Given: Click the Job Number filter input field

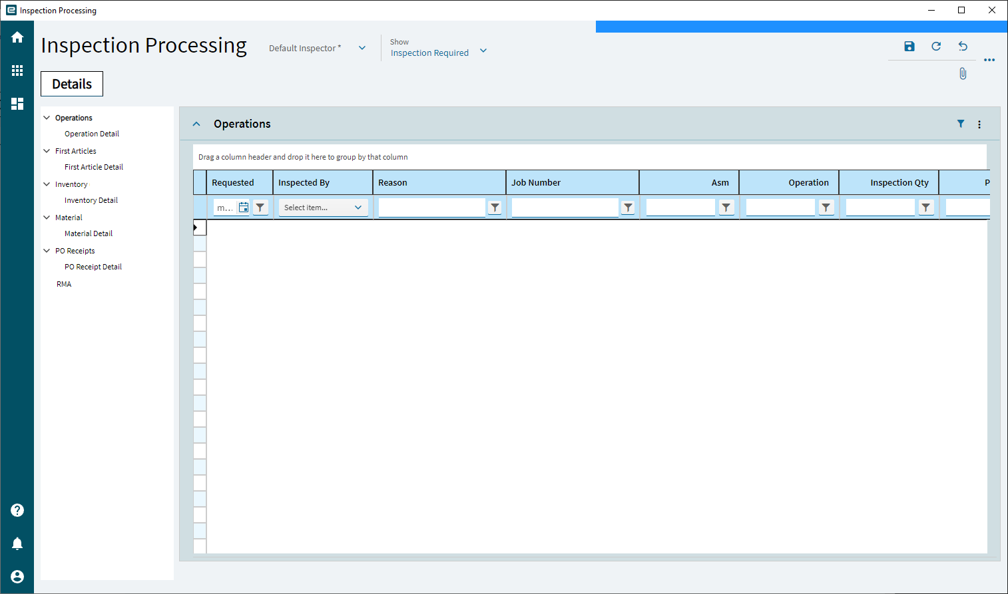Looking at the screenshot, I should tap(565, 208).
